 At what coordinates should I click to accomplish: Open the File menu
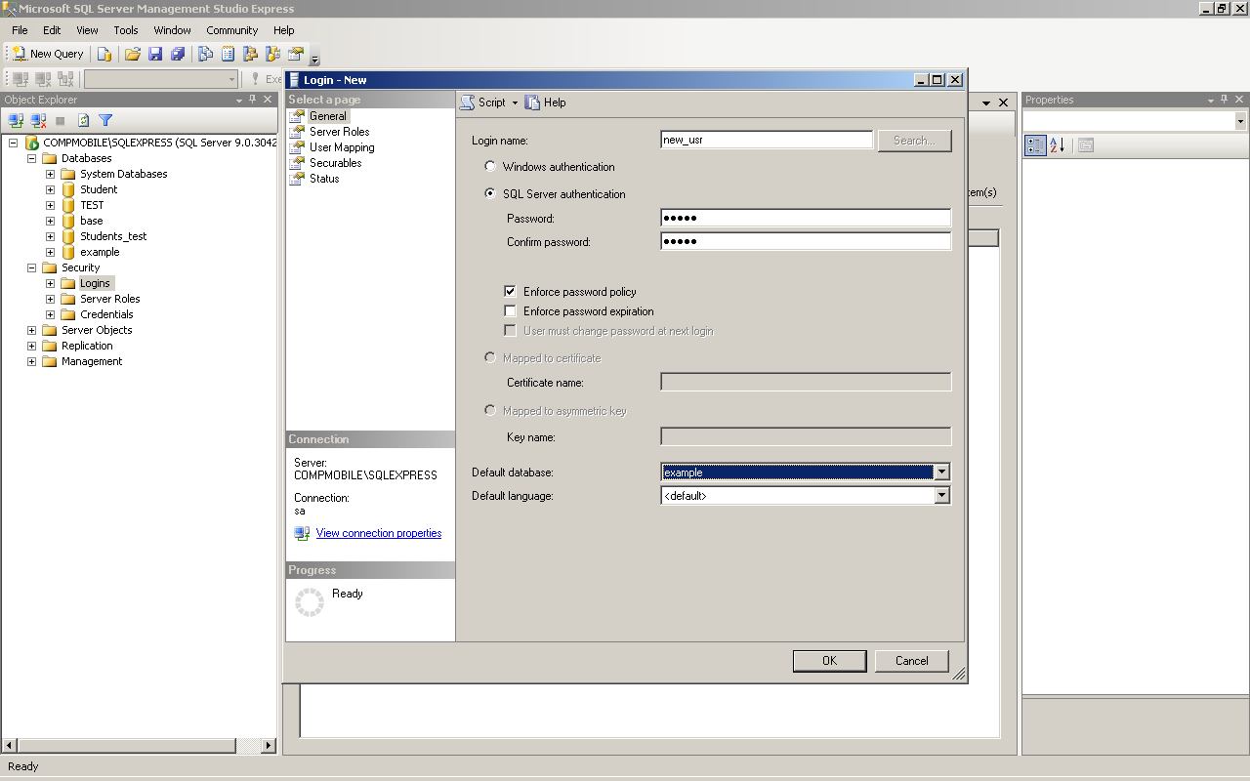(20, 30)
